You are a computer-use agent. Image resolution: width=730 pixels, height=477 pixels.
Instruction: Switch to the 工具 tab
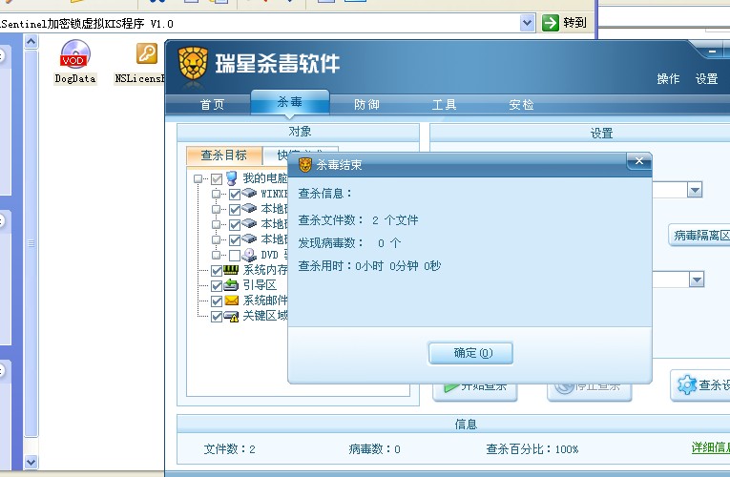click(x=444, y=105)
